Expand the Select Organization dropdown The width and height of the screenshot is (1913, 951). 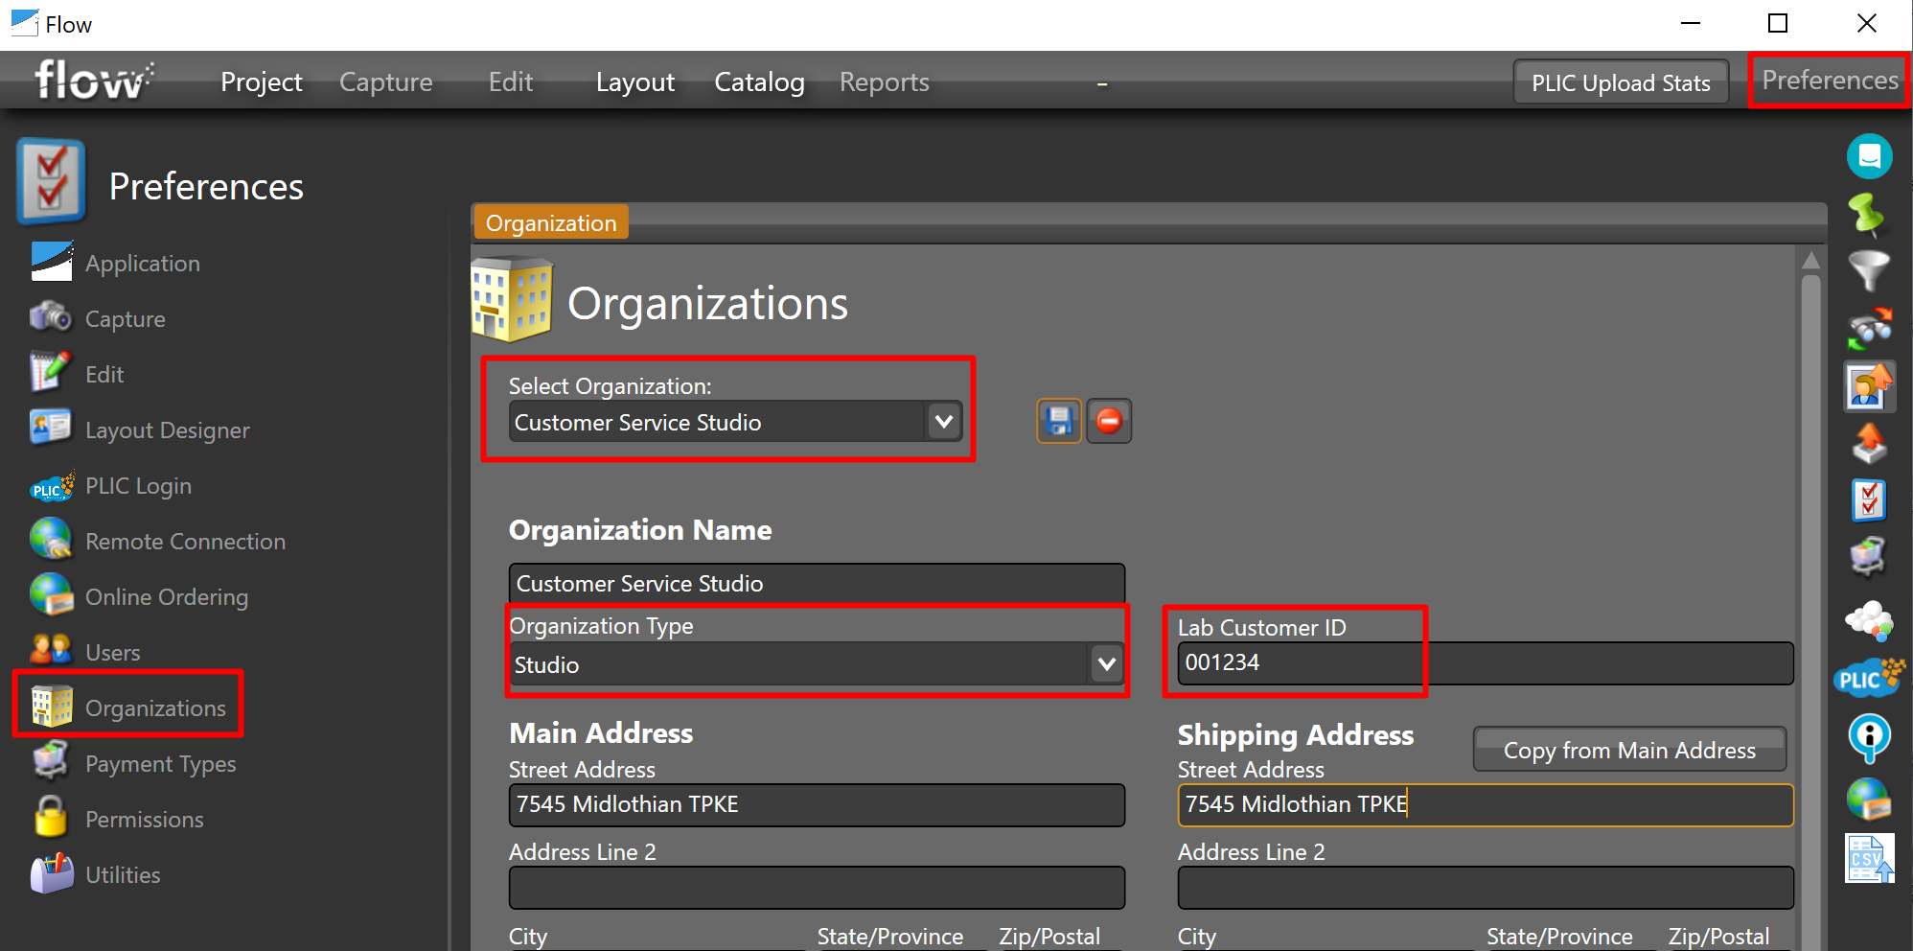[x=943, y=421]
